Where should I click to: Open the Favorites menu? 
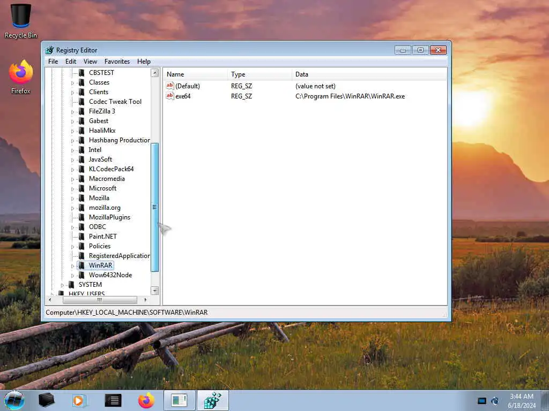117,62
